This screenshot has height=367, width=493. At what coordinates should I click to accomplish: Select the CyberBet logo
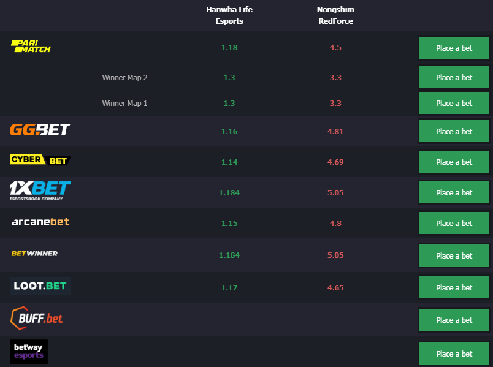tap(40, 161)
